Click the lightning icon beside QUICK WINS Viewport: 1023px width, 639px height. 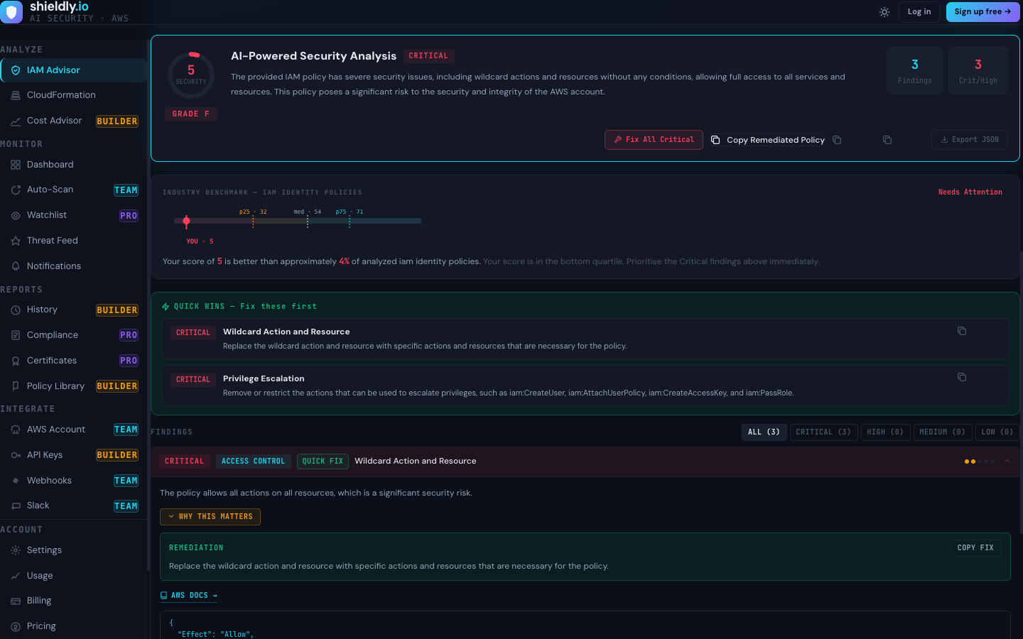click(x=166, y=307)
